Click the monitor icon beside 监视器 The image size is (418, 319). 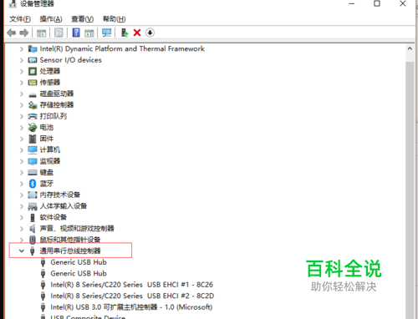pos(33,161)
